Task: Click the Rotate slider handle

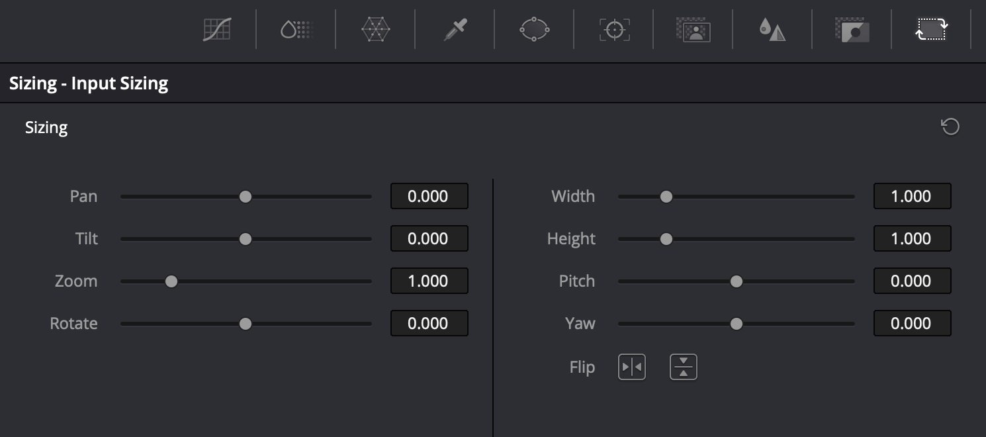Action: (246, 323)
